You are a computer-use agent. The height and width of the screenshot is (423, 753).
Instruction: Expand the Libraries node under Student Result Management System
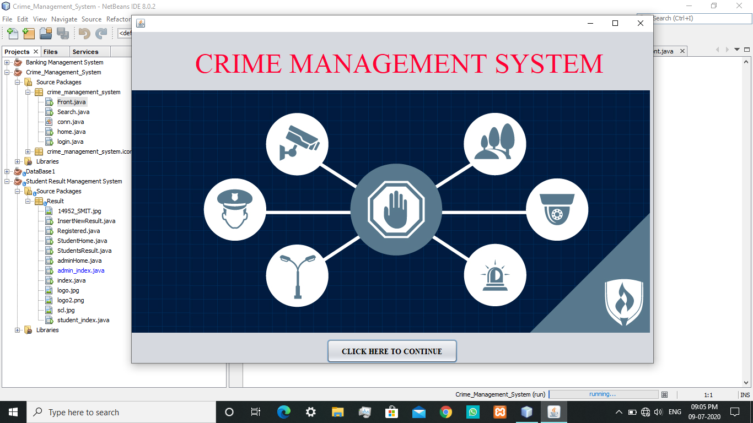[x=17, y=329]
